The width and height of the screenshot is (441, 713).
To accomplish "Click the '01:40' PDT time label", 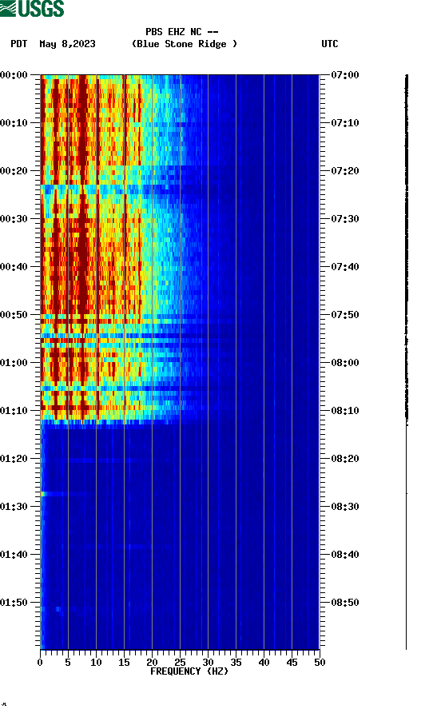I will [14, 554].
